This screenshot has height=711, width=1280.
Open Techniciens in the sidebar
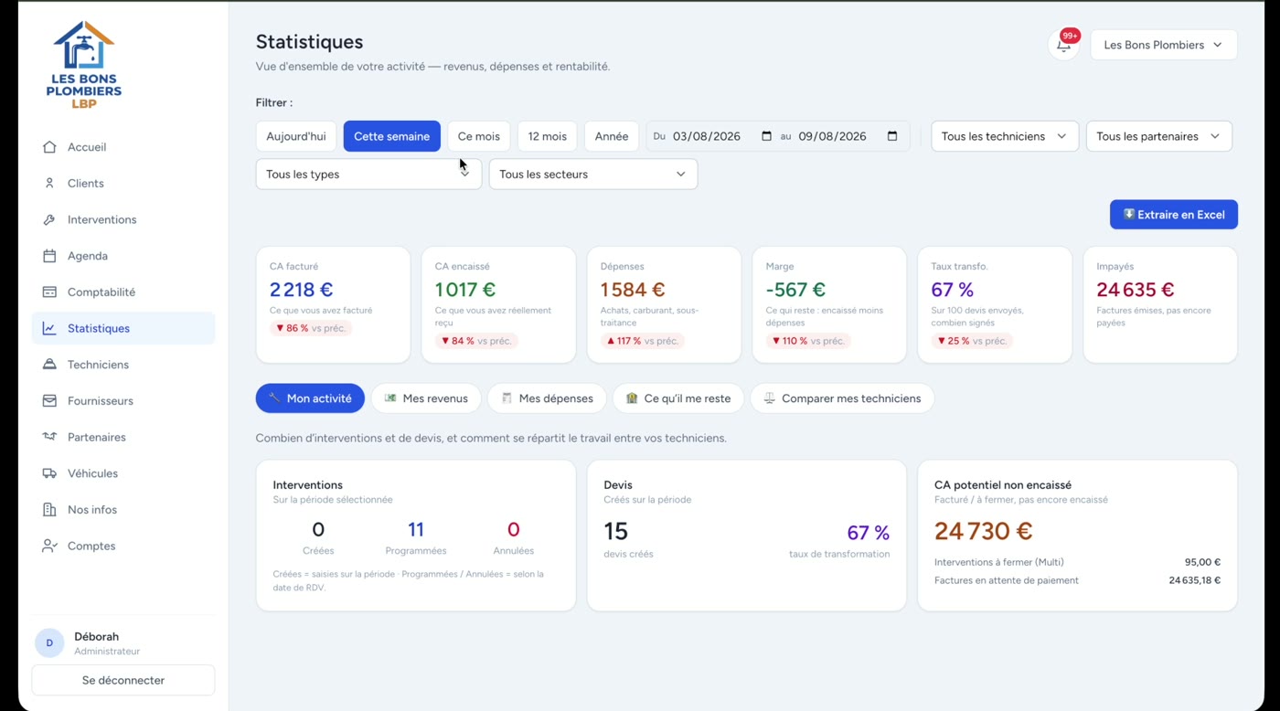tap(123, 365)
